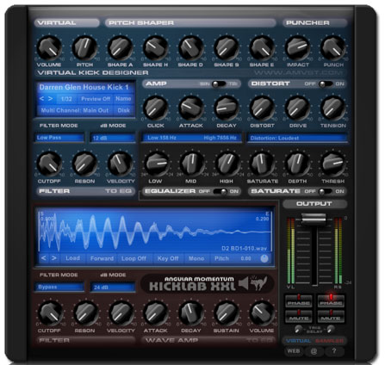Go to the next preset with the > arrow
This screenshot has height=365, width=385.
tap(50, 99)
